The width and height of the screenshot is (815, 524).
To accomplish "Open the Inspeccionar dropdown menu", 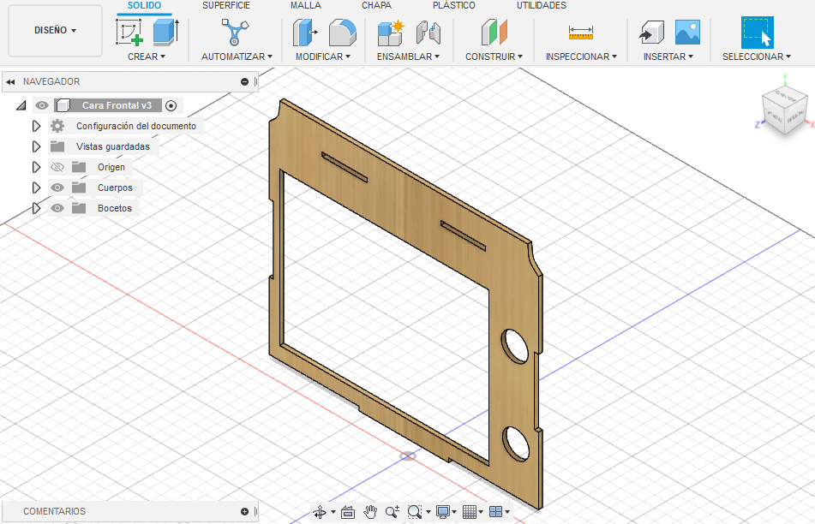I will pos(581,57).
